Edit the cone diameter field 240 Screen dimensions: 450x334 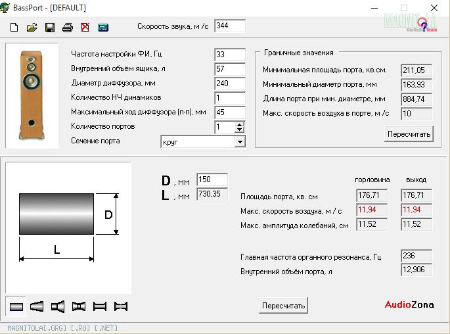[x=230, y=83]
